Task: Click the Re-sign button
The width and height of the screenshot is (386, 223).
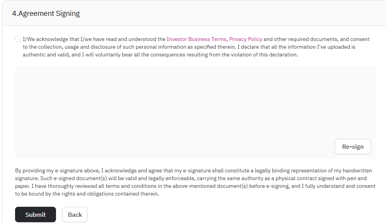Action: point(352,146)
